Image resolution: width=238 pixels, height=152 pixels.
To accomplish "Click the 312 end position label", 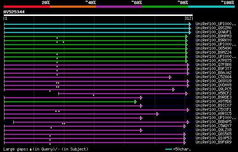I will [188, 18].
